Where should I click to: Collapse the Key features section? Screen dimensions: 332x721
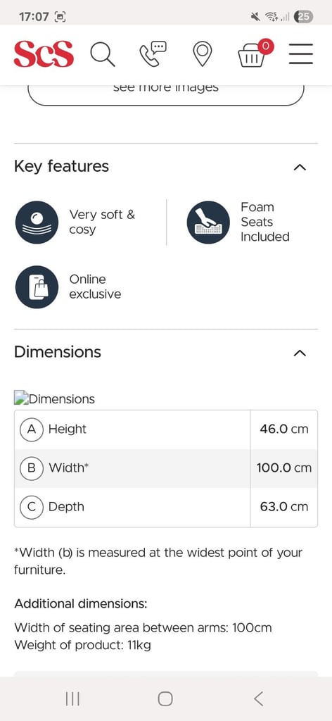pyautogui.click(x=300, y=167)
